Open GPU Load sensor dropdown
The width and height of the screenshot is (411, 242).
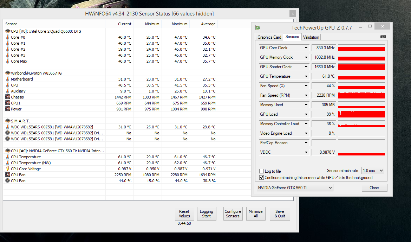point(306,114)
